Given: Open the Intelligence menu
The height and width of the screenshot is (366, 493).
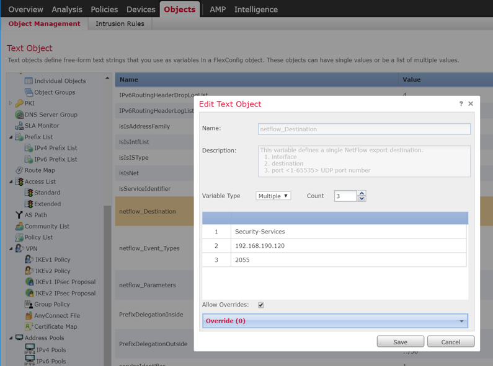Looking at the screenshot, I should pyautogui.click(x=256, y=9).
